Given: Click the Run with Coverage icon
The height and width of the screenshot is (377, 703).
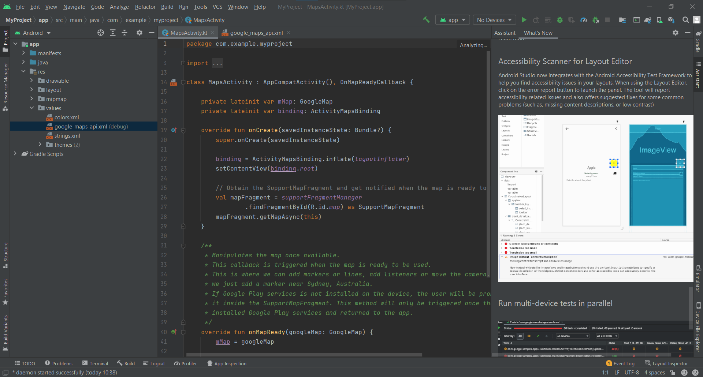Looking at the screenshot, I should [x=571, y=20].
